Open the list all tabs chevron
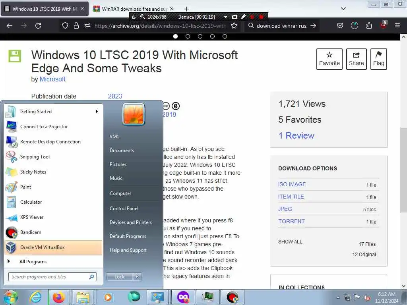Image resolution: width=407 pixels, height=305 pixels. tap(343, 9)
